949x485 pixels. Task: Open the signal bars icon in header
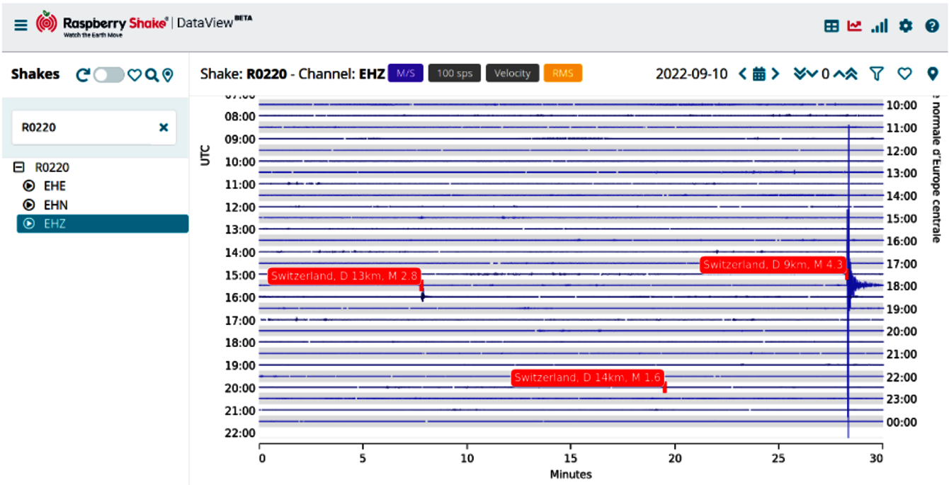880,26
